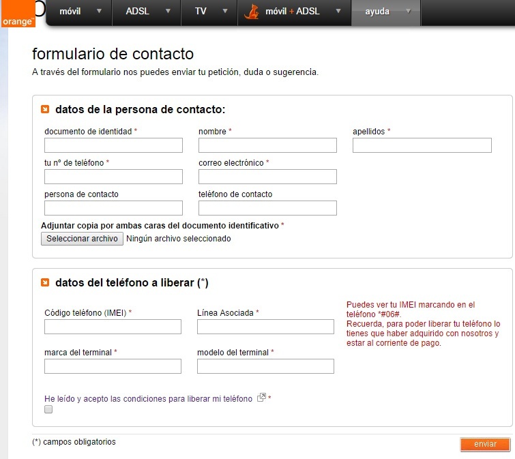Click into the correo electrónico field
This screenshot has width=515, height=459.
pyautogui.click(x=267, y=177)
